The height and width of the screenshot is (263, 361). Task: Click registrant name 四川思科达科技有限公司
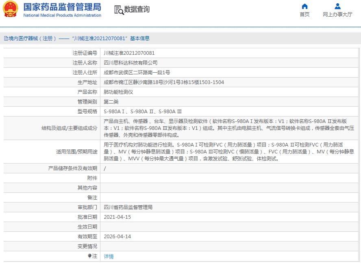click(x=130, y=63)
